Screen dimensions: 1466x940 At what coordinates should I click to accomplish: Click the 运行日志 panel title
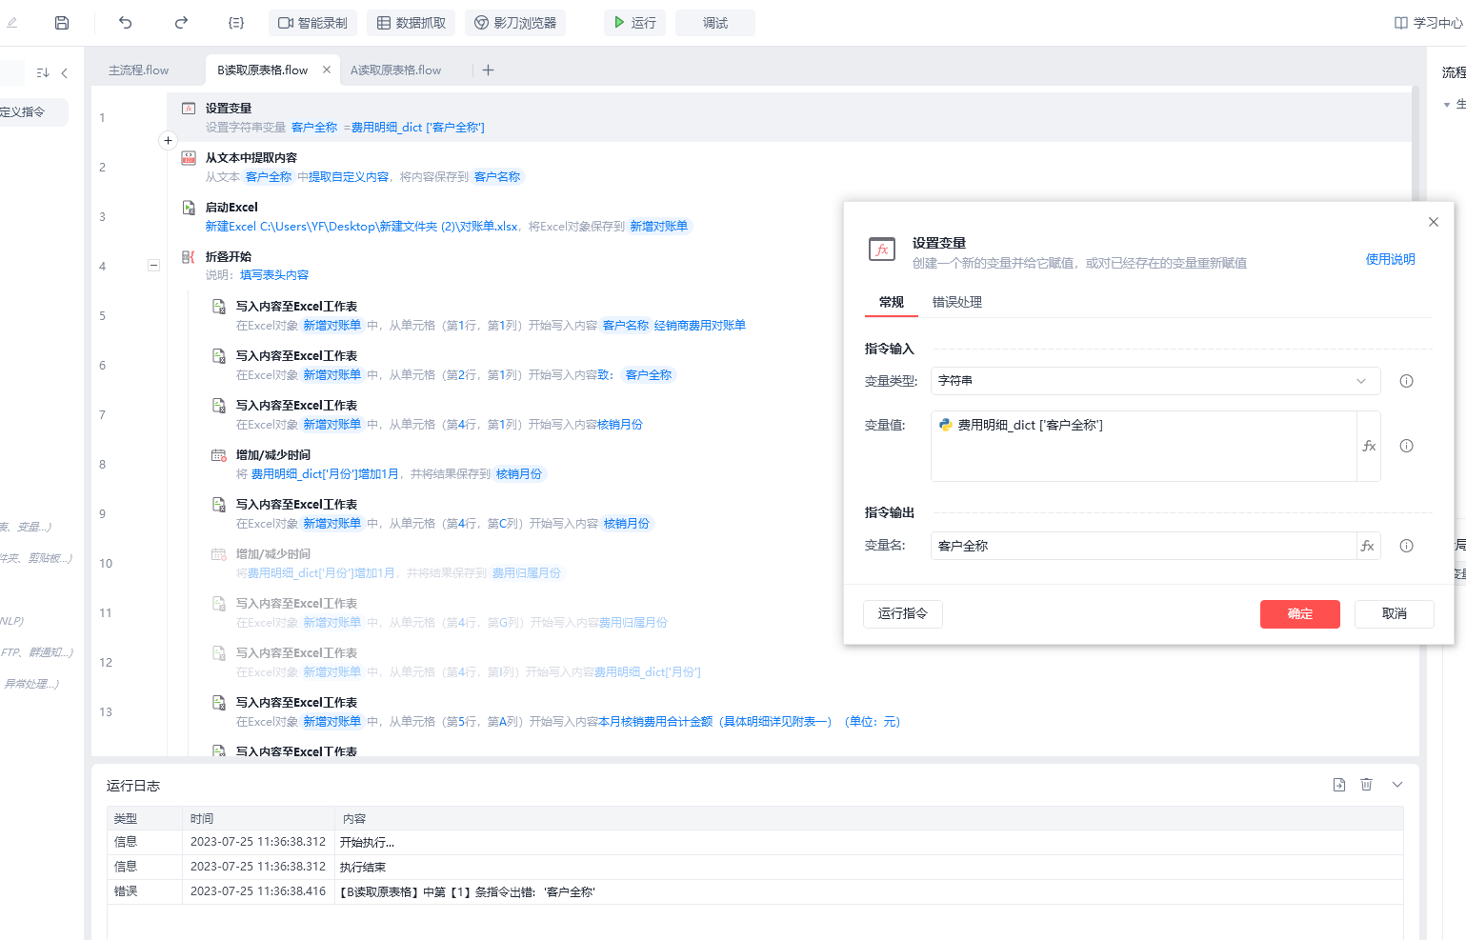click(x=133, y=786)
